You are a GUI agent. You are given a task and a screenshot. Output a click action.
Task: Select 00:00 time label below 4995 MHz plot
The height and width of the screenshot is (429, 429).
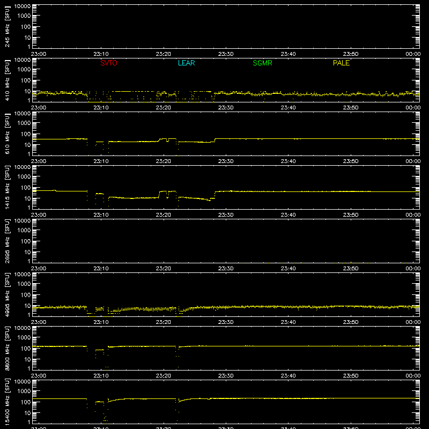point(413,322)
